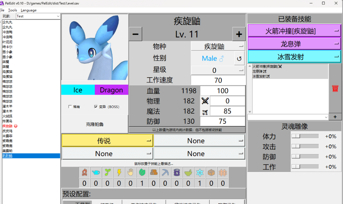
Task: Open the learnable skill combo box beside plus
Action: pyautogui.click(x=288, y=117)
